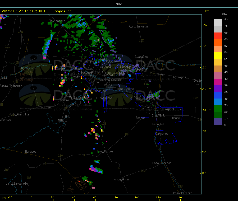Click the S_Rosas location label

(x=106, y=85)
